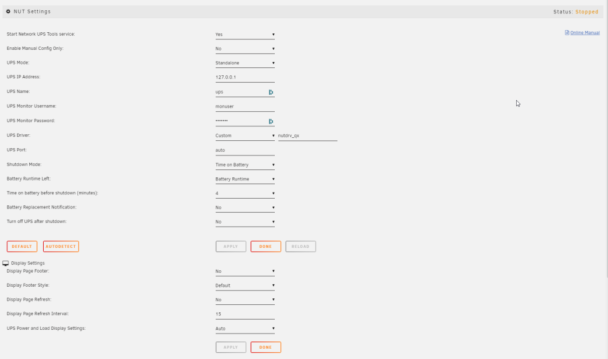The image size is (608, 359).
Task: Open the Display Page Footer dropdown
Action: coord(245,272)
